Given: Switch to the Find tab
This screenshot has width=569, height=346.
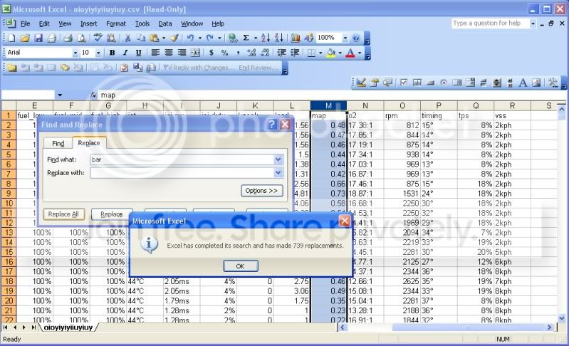Looking at the screenshot, I should pyautogui.click(x=58, y=143).
